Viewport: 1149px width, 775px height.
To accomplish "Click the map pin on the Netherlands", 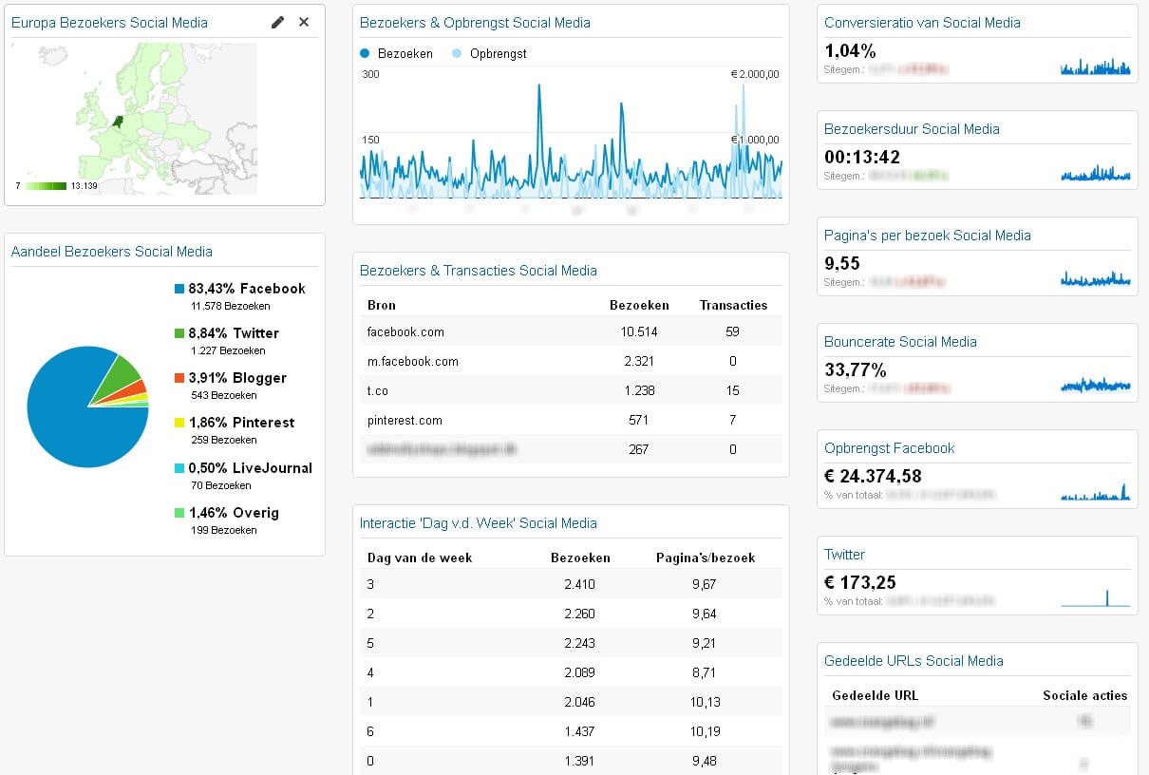I will (119, 122).
